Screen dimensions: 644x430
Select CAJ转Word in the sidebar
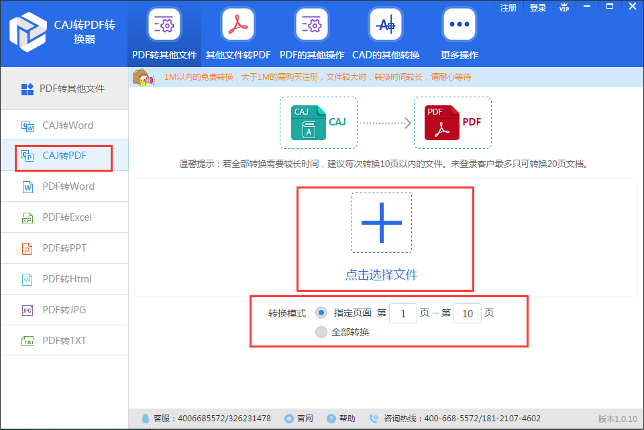tap(64, 125)
